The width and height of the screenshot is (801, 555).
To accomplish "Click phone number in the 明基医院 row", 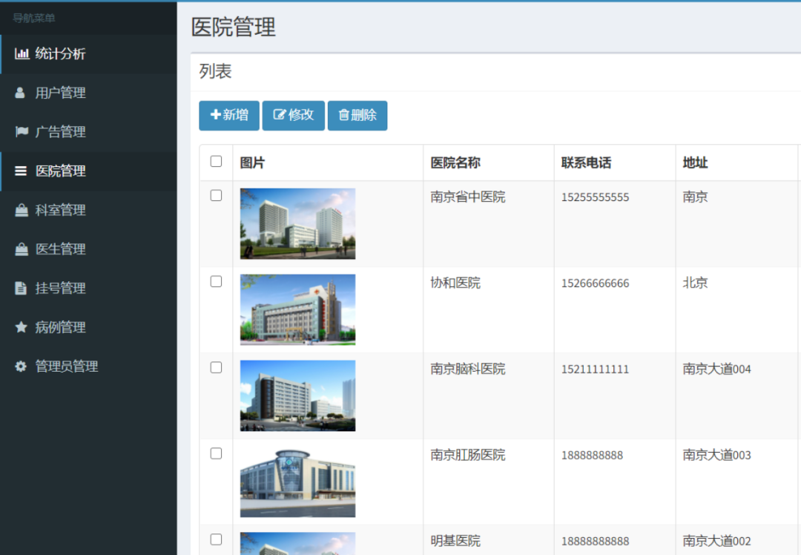I will [x=595, y=541].
